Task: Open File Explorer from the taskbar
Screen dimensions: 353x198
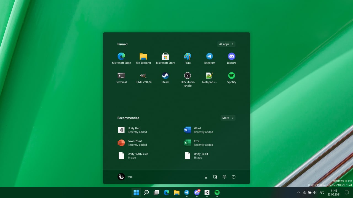Action: tap(177, 193)
